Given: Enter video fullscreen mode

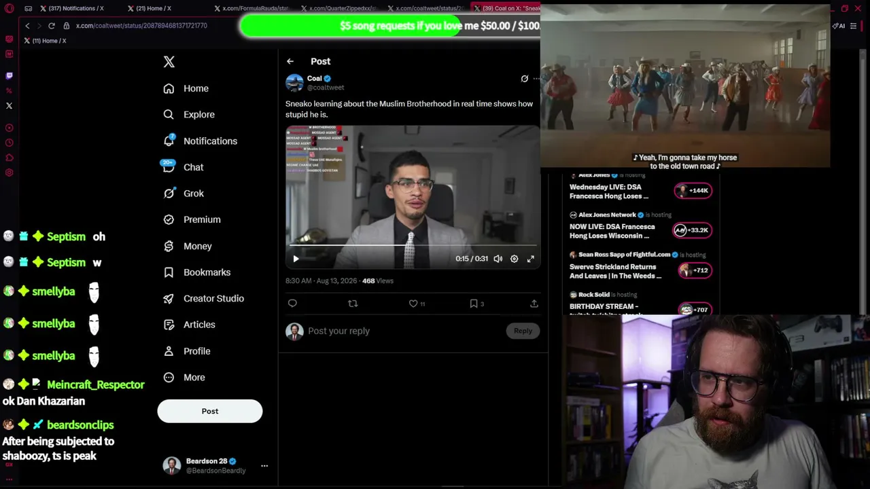Looking at the screenshot, I should coord(531,259).
